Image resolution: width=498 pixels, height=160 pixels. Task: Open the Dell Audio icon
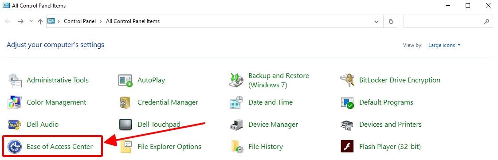tap(15, 125)
